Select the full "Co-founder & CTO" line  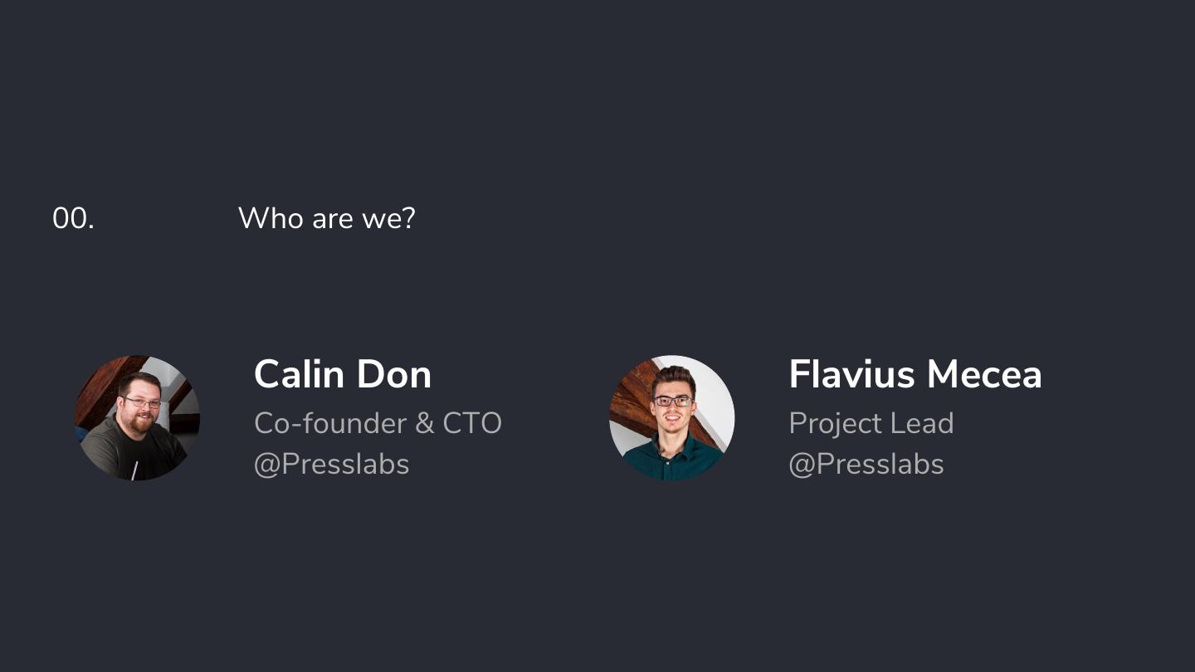[378, 423]
